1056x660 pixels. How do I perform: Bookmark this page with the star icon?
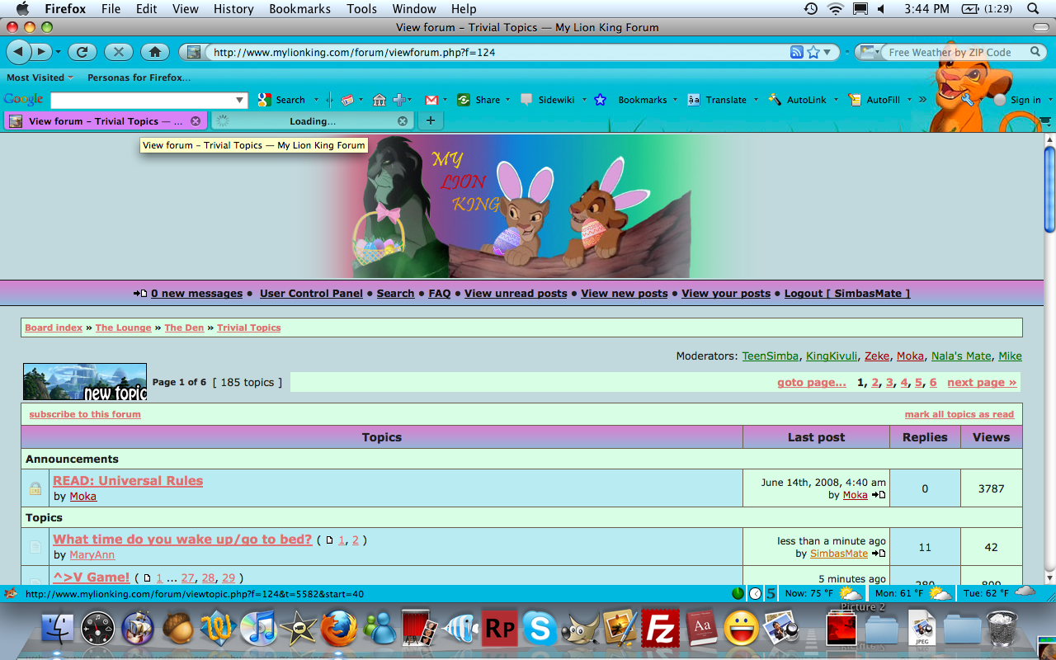[x=813, y=52]
